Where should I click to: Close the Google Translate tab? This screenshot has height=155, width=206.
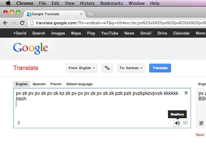click(x=81, y=14)
